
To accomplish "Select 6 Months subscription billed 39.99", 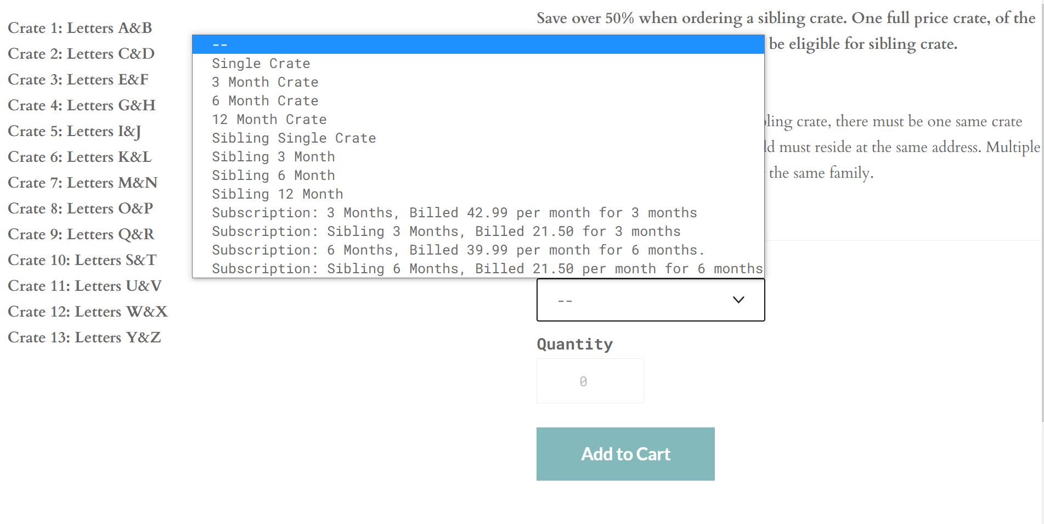I will point(458,250).
